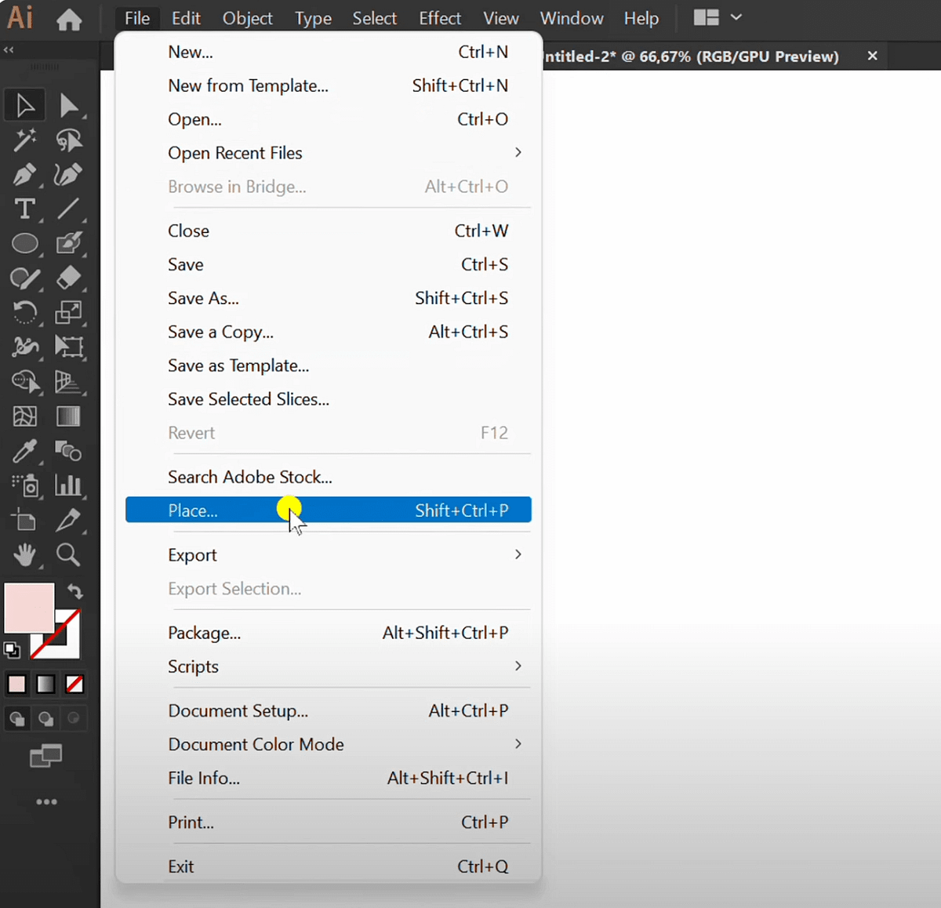Screen dimensions: 941x908
Task: Open the Effect menu
Action: pyautogui.click(x=440, y=18)
